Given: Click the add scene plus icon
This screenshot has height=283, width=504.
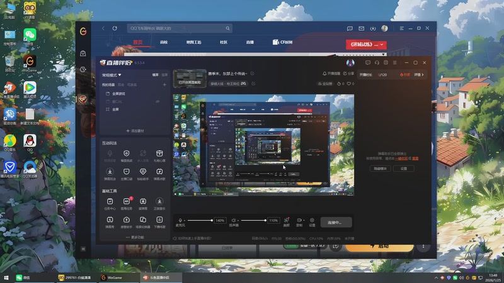Looking at the screenshot, I should pos(164,85).
